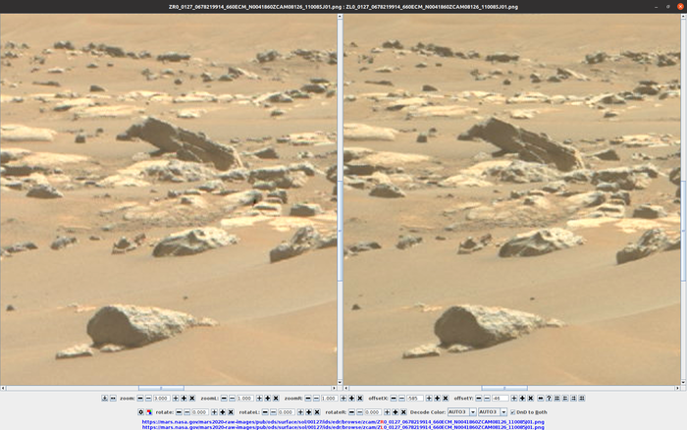This screenshot has height=430, width=687.
Task: Reset offsetX with its X button
Action: point(446,398)
